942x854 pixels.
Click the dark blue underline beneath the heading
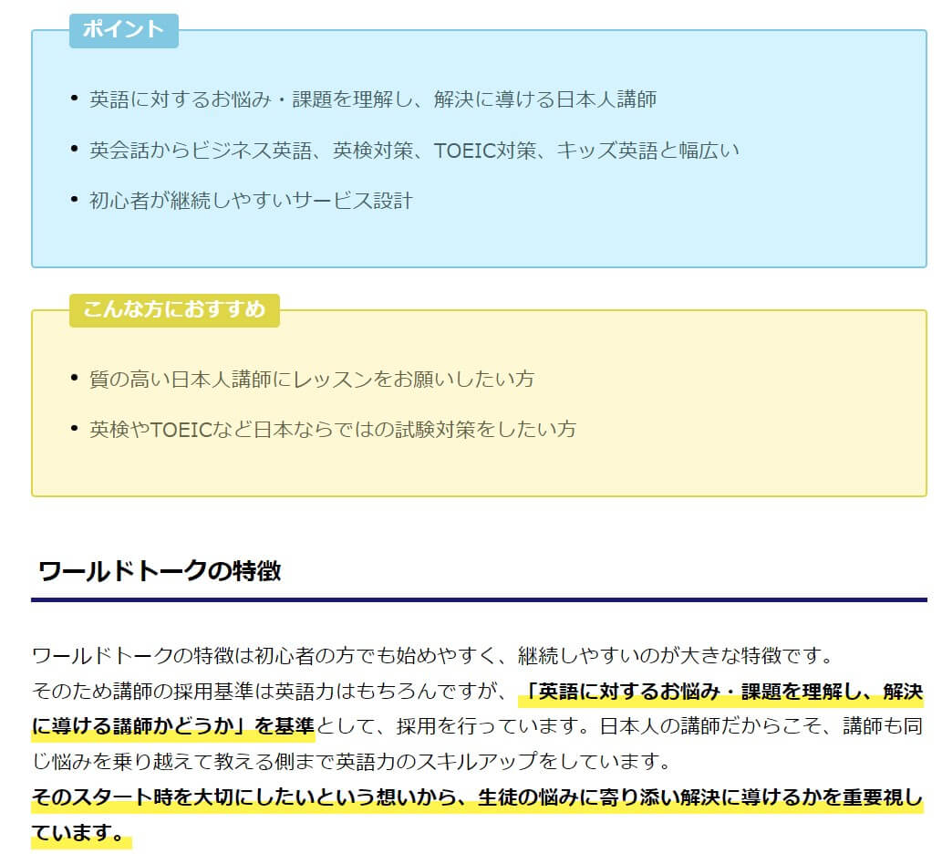(x=479, y=599)
